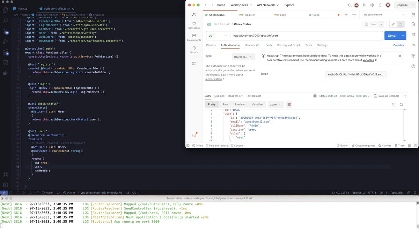Open VS Code Manage gear icon
Viewport: 419px width, 229px height.
(6, 185)
